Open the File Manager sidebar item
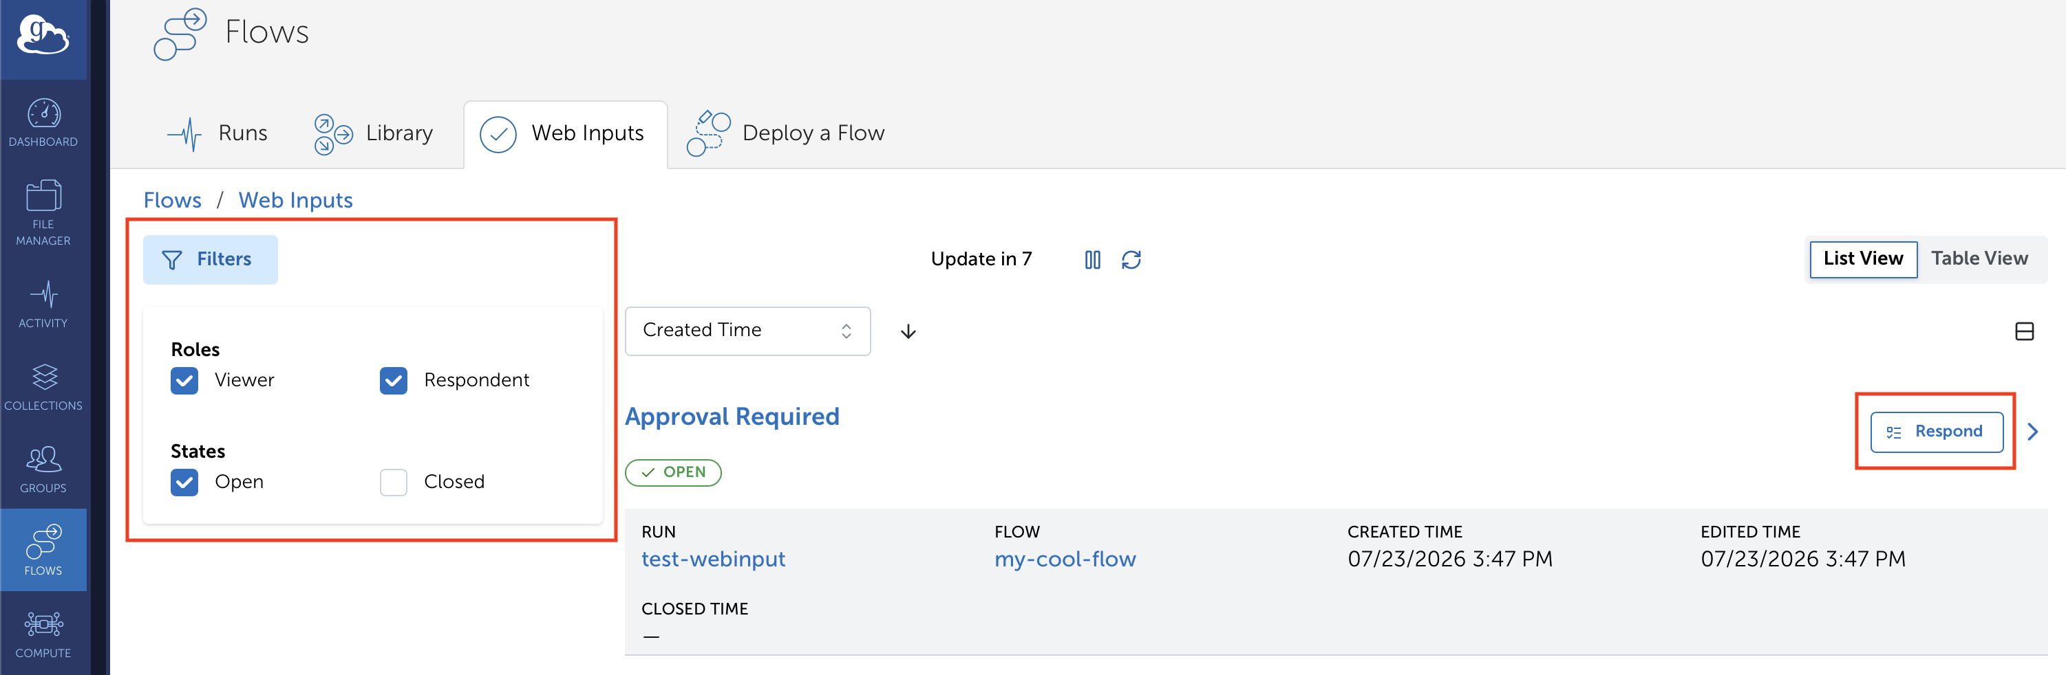2066x675 pixels. click(43, 212)
